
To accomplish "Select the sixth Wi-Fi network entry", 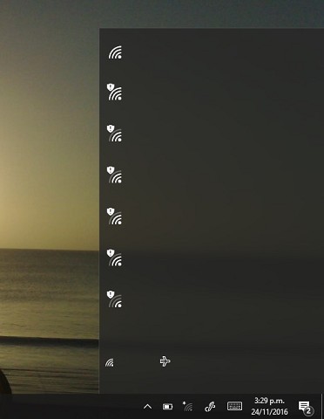I will [x=212, y=258].
